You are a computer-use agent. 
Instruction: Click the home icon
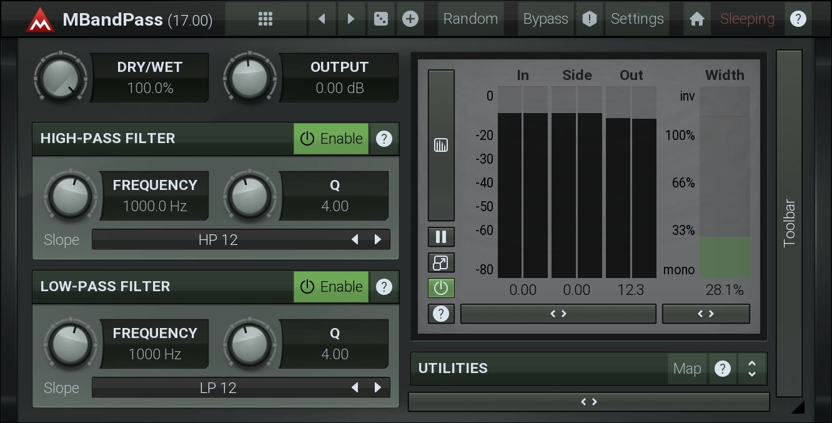(697, 19)
